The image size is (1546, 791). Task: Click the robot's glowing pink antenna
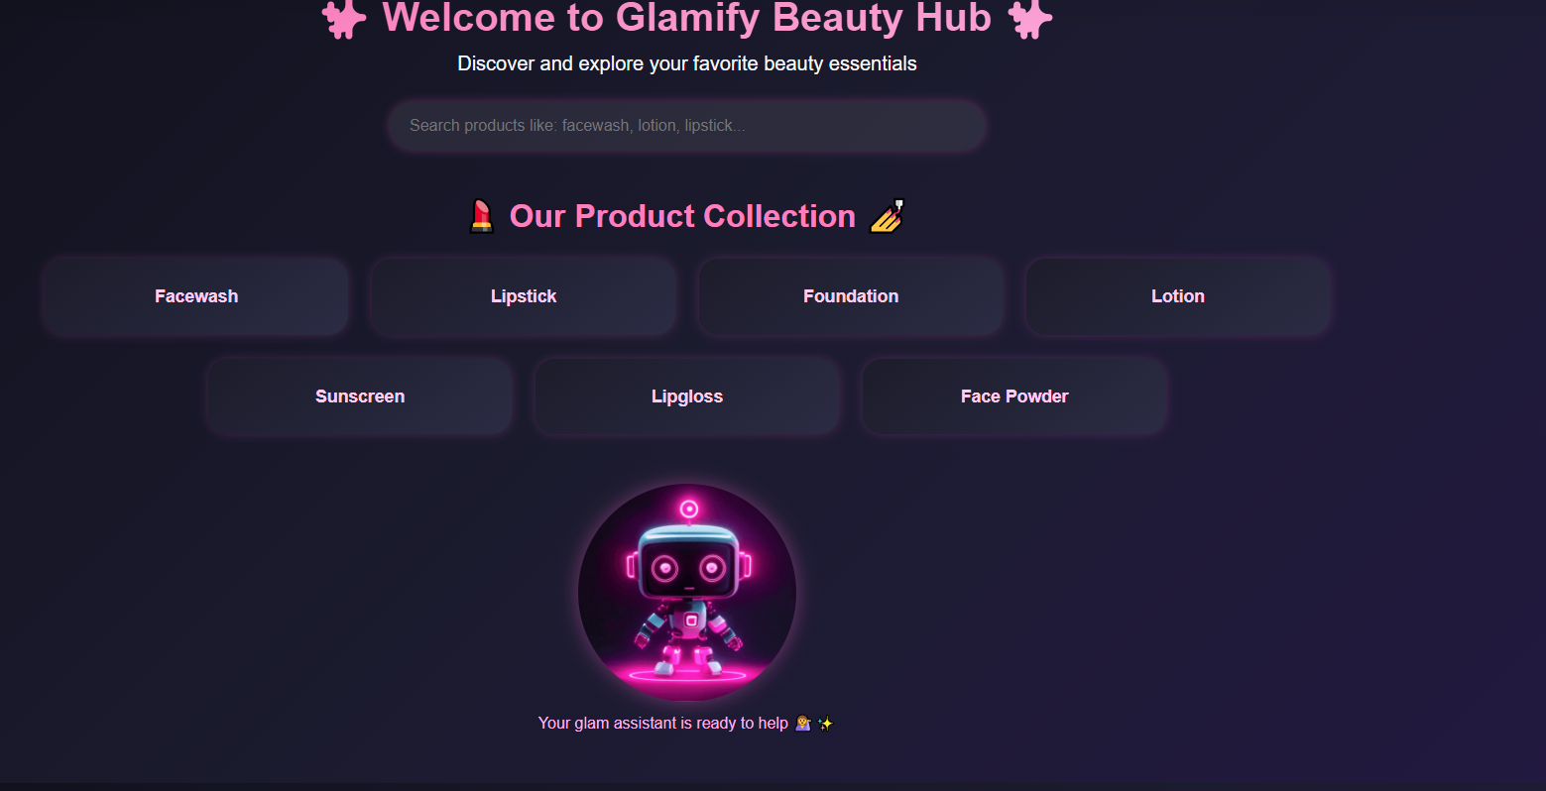point(689,509)
